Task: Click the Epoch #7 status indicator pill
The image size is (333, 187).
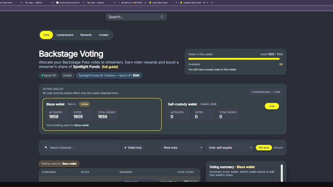Action: coord(49,75)
